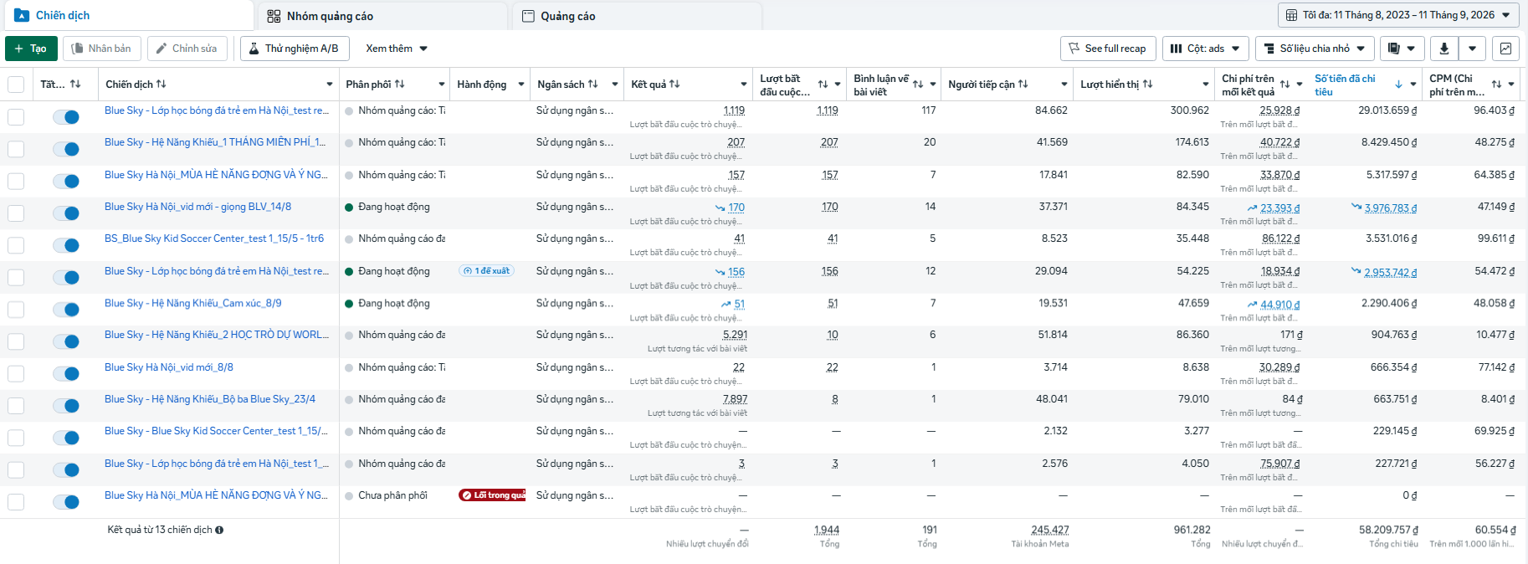Click total spend 58.209.757 ₫
This screenshot has width=1528, height=564.
click(x=1387, y=530)
